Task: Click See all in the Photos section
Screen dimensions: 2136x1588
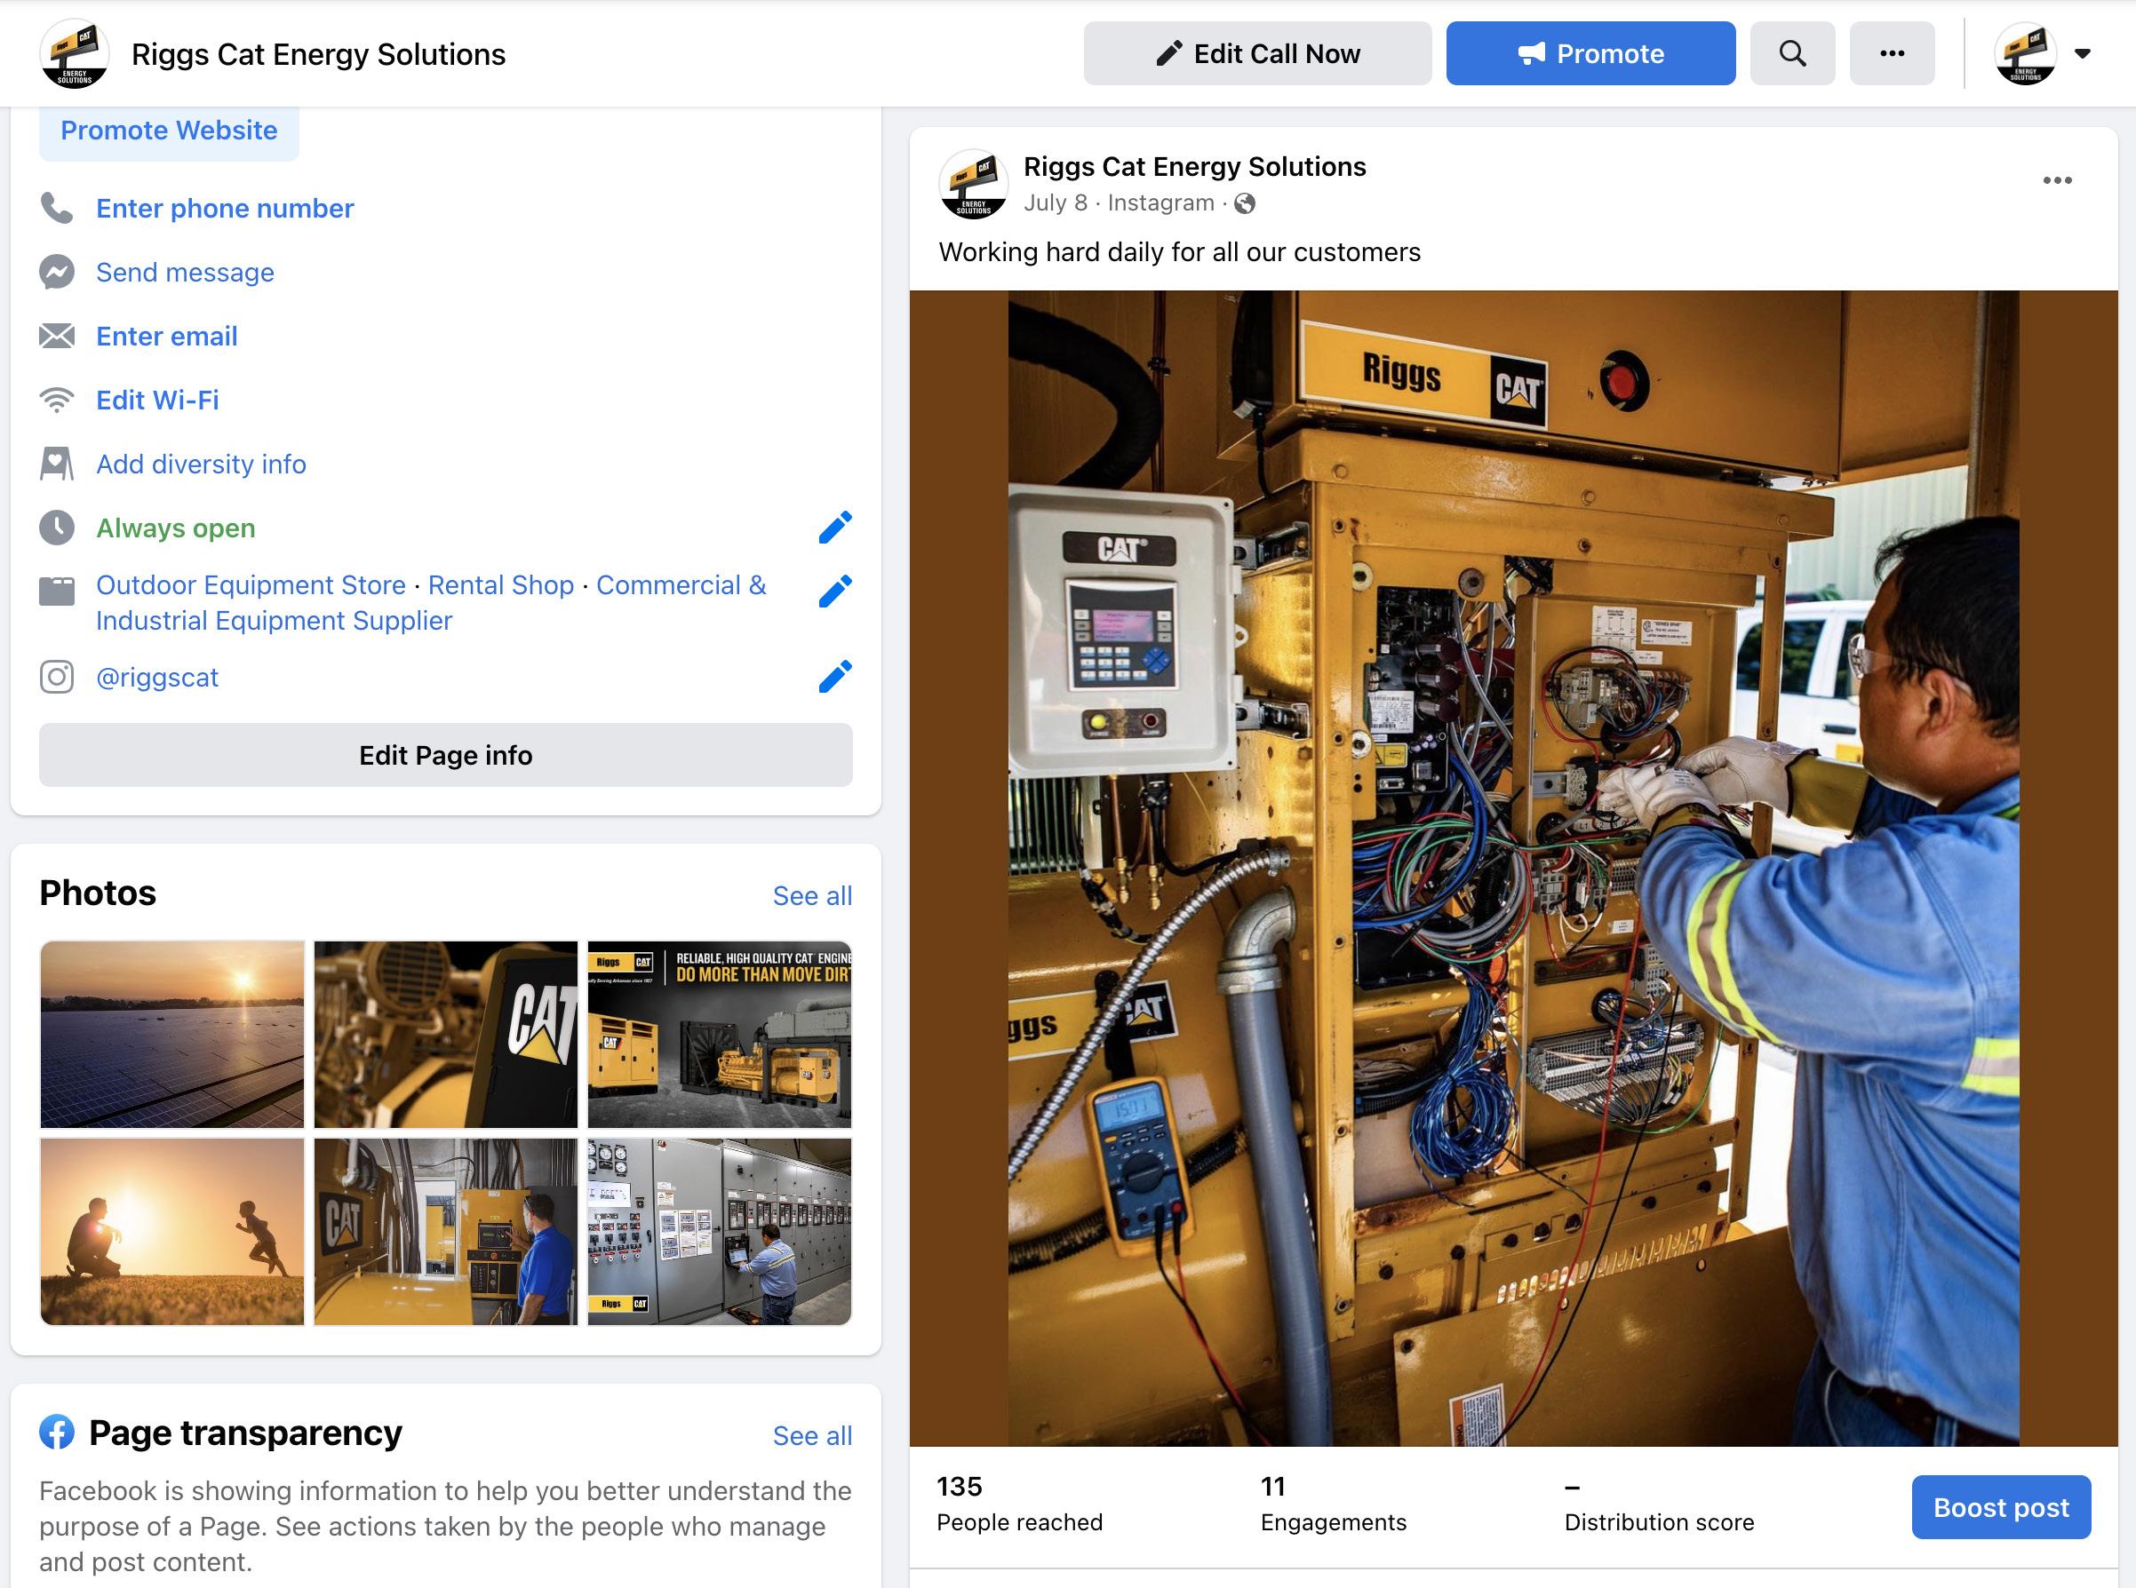Action: 813,896
